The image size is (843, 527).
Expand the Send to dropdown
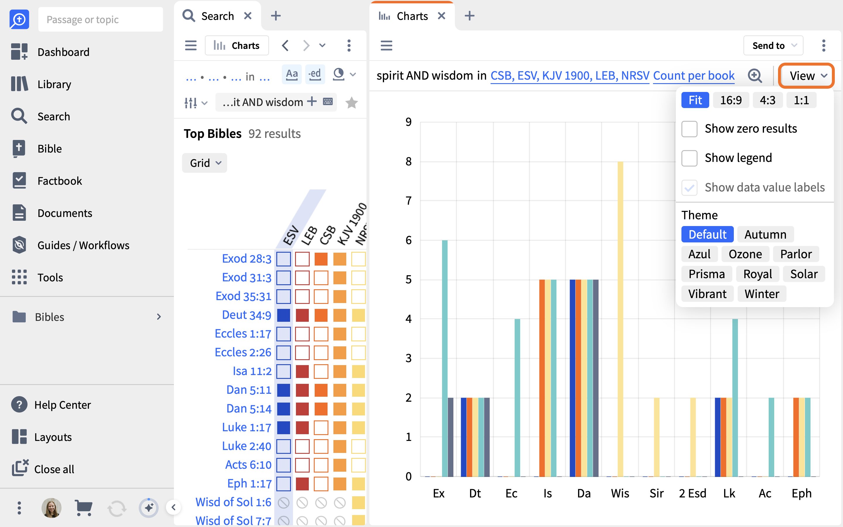pyautogui.click(x=773, y=45)
